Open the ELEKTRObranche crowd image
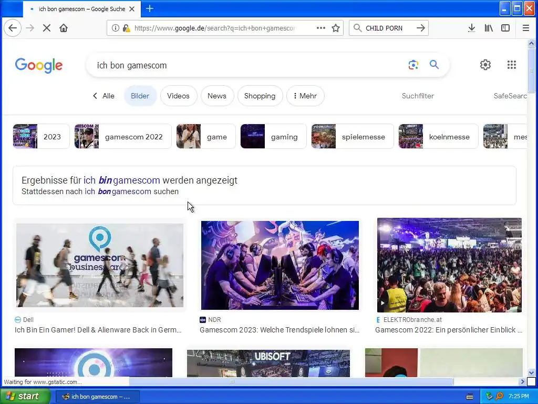Image resolution: width=538 pixels, height=404 pixels. [x=449, y=265]
